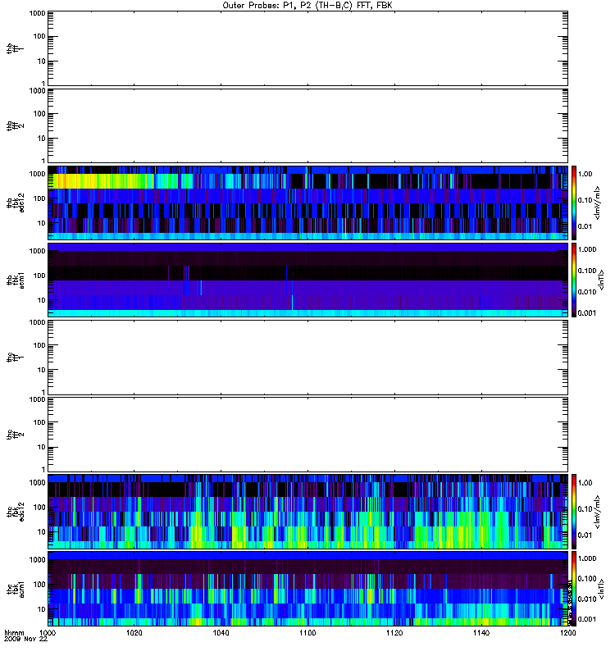This screenshot has height=656, width=615.
Task: Click the '1000' y-tick of thb fbk edc12
Action: click(x=37, y=174)
